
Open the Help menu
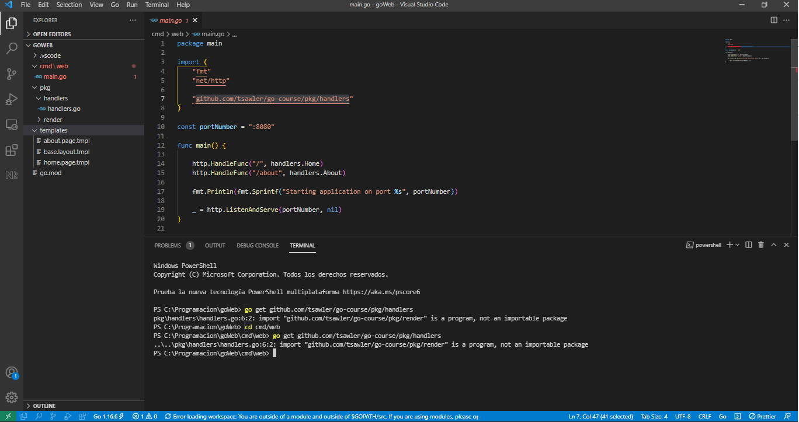tap(183, 5)
